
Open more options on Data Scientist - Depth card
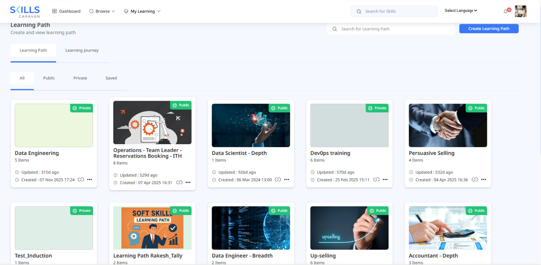pos(287,180)
